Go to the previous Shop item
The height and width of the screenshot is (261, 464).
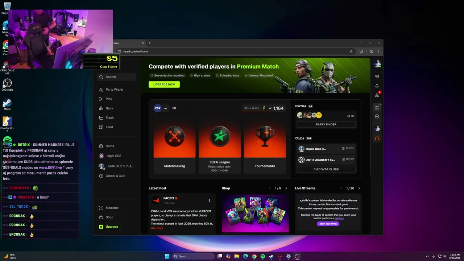(270, 188)
